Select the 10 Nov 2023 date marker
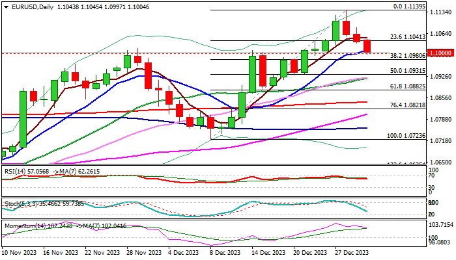The width and height of the screenshot is (456, 260). (18, 252)
